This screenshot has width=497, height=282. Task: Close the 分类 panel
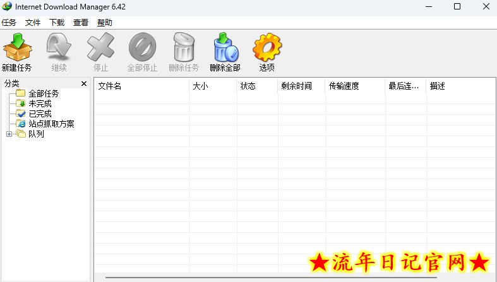[84, 83]
